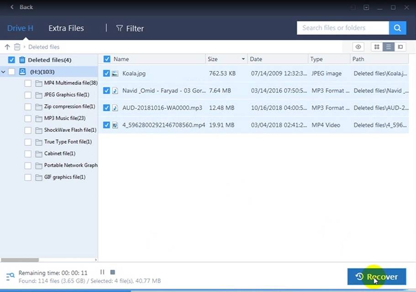Screen dimensions: 416x292
Task: Pause the scan in progress
Action: tap(102, 272)
